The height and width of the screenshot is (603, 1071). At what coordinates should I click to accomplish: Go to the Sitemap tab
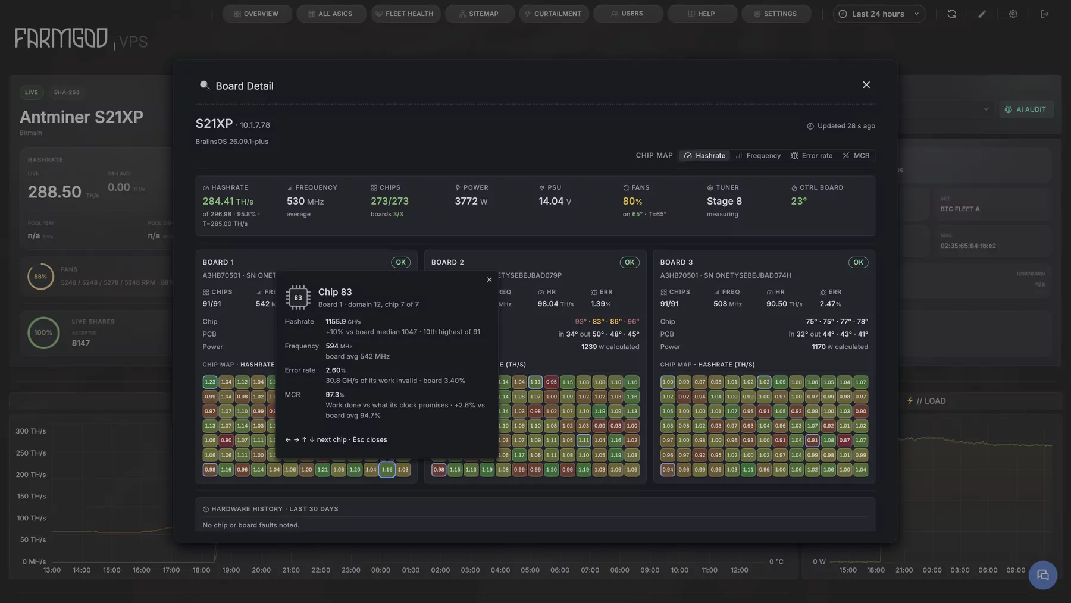[x=479, y=14]
